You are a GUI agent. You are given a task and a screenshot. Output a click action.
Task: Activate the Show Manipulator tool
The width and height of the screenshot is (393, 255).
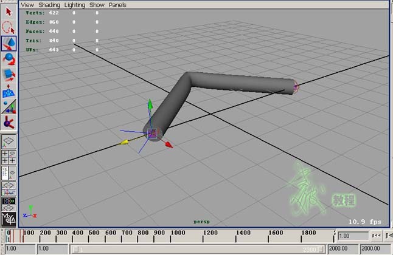tap(9, 107)
